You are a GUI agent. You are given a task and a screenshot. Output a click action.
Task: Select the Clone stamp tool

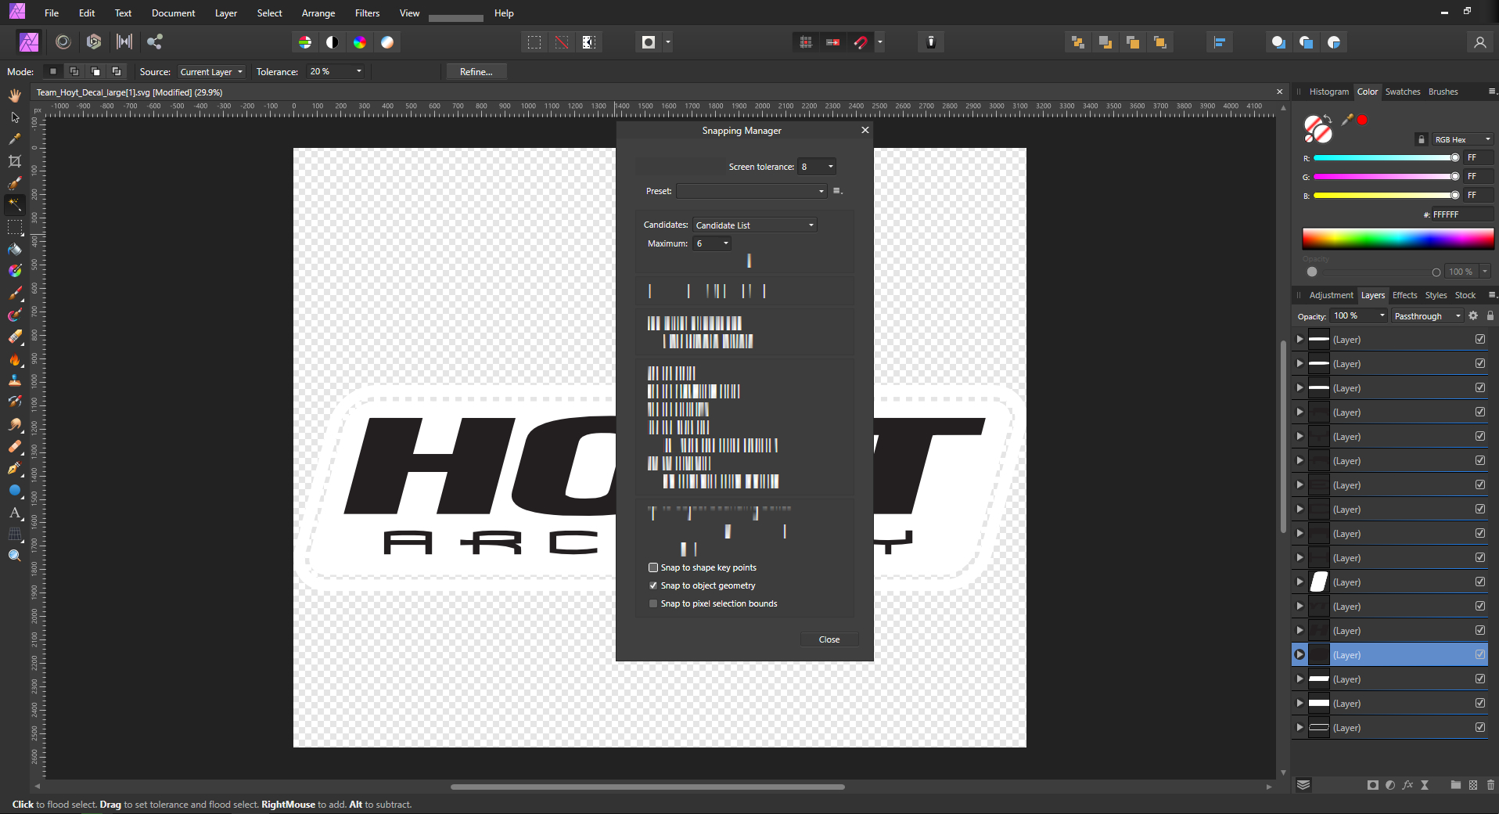15,380
